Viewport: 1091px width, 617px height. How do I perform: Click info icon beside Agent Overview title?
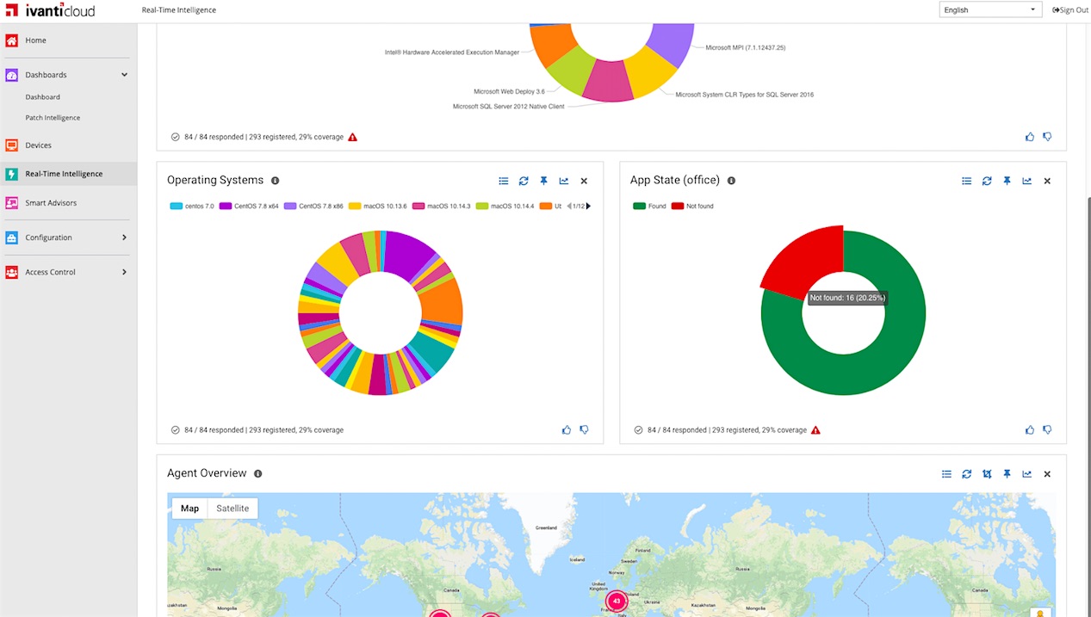258,473
